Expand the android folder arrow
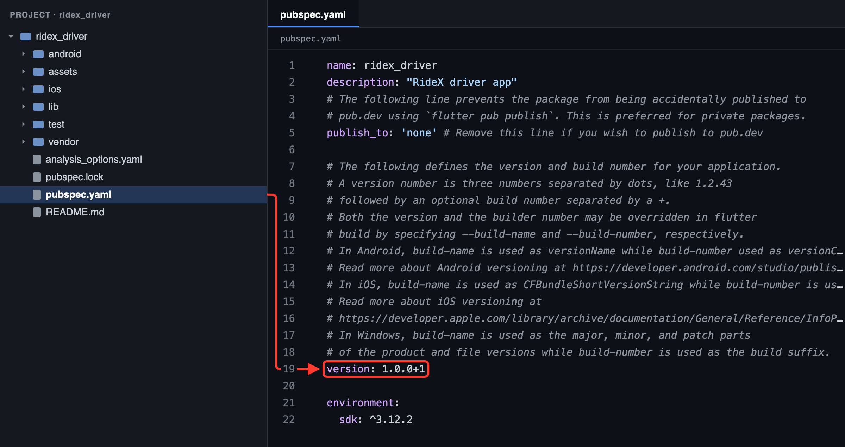The width and height of the screenshot is (845, 447). 23,54
